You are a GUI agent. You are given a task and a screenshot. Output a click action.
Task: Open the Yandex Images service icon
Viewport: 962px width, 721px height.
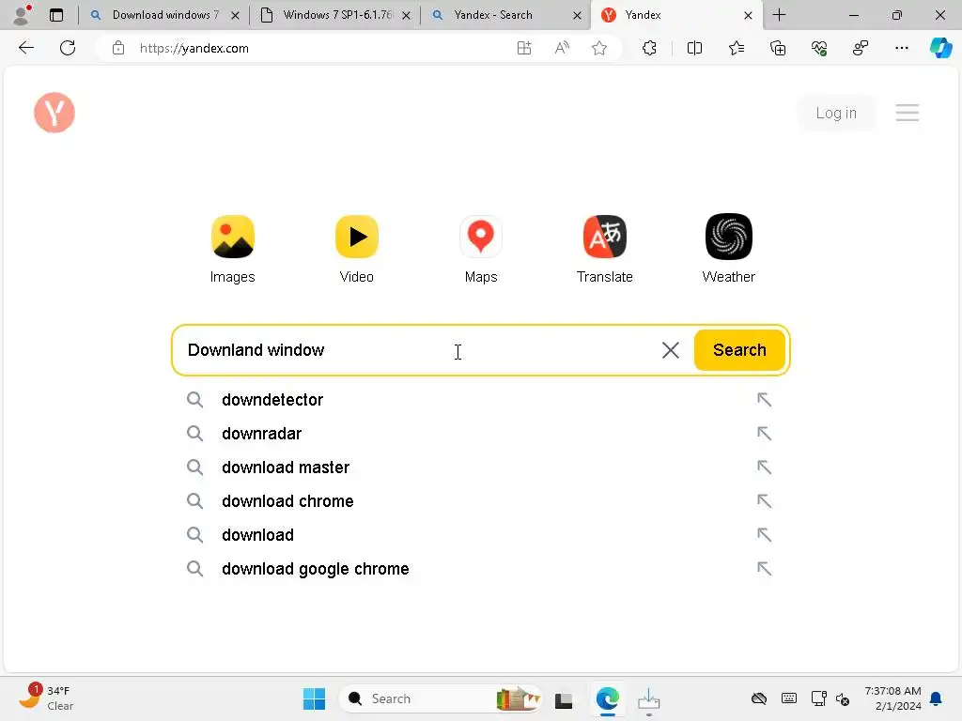coord(233,238)
